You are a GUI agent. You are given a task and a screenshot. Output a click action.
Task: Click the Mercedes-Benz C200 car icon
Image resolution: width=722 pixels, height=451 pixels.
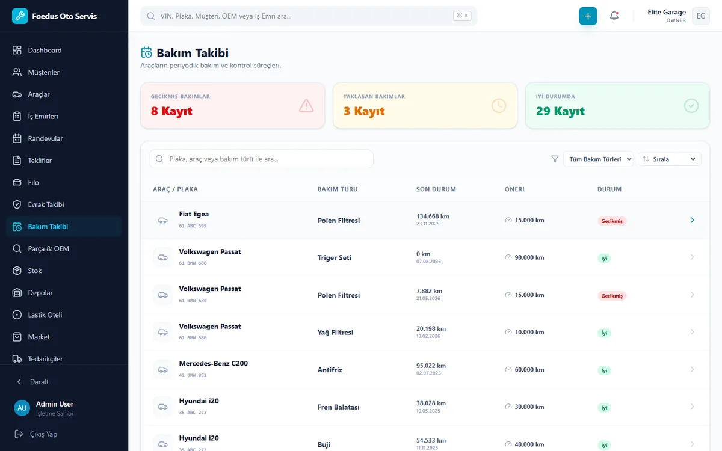[x=162, y=370]
